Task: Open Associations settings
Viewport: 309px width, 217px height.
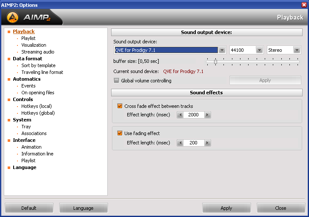Action: point(34,133)
